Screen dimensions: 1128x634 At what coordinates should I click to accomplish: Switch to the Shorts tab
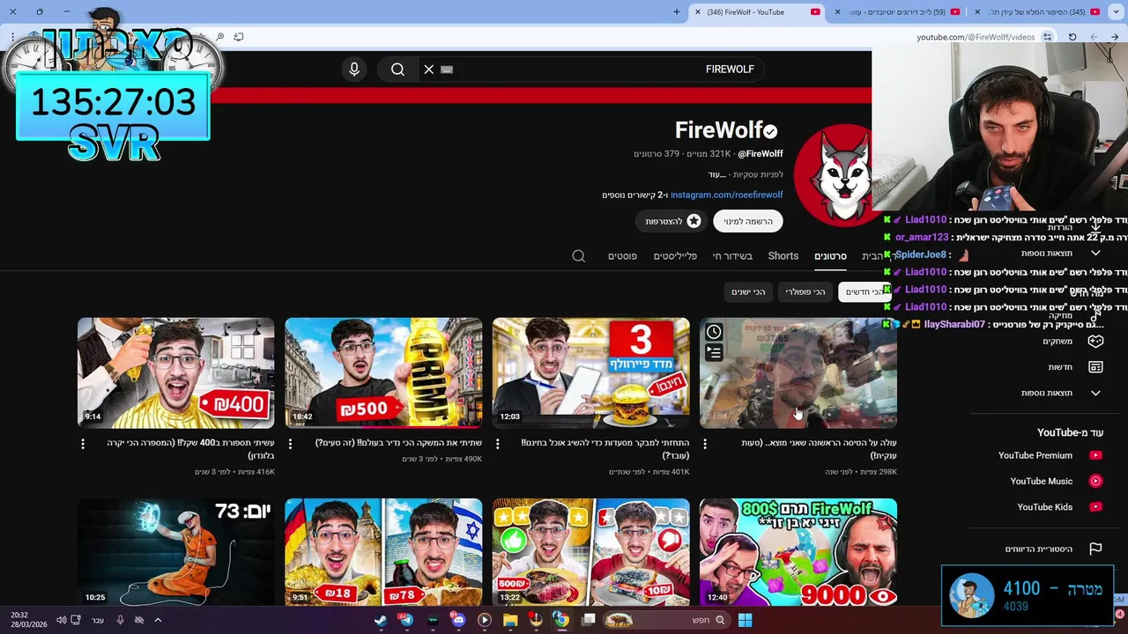coord(783,256)
